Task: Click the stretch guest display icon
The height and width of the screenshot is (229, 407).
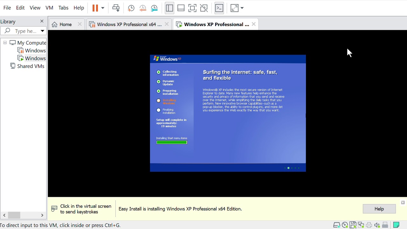Action: (234, 8)
